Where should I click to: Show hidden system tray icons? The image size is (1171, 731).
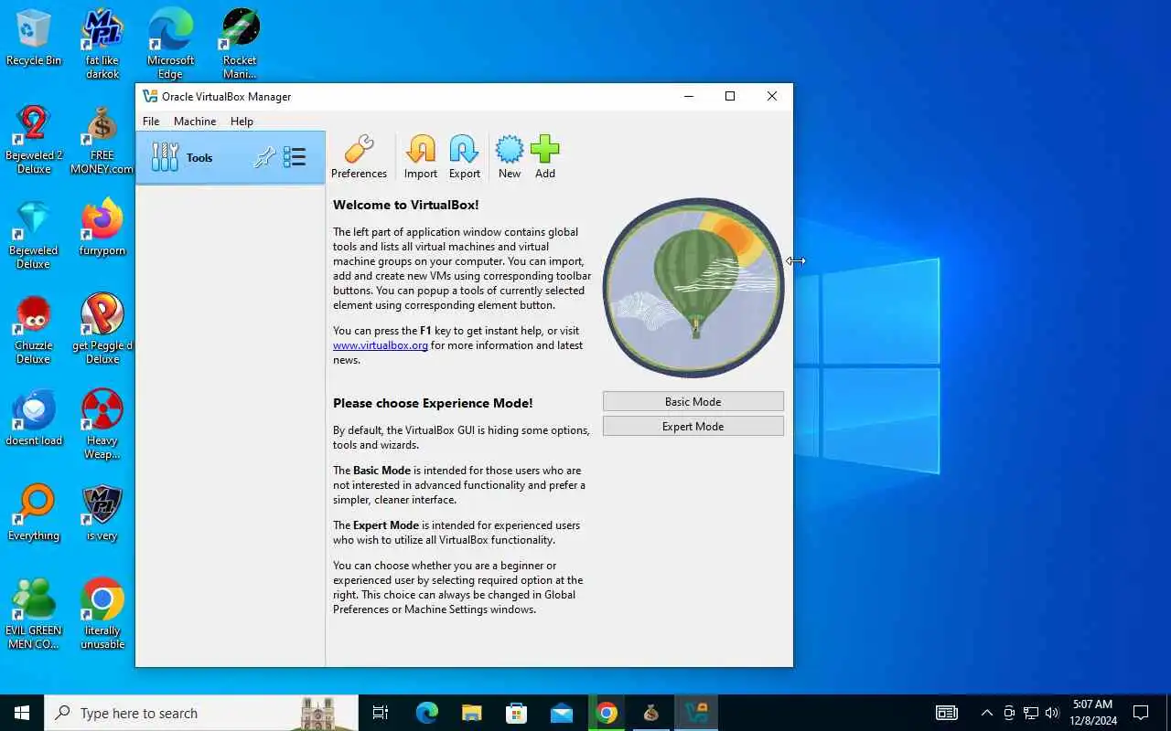coord(986,713)
